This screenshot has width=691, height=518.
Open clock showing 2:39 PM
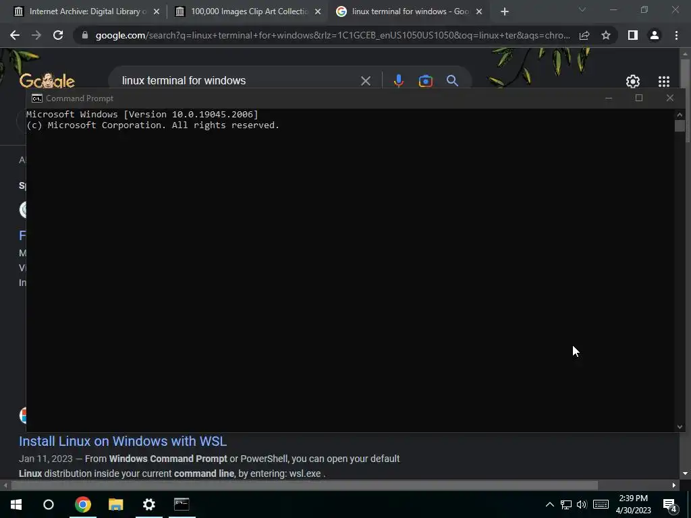(633, 505)
